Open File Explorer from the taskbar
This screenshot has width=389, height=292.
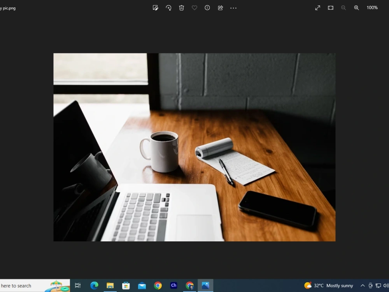pos(110,285)
